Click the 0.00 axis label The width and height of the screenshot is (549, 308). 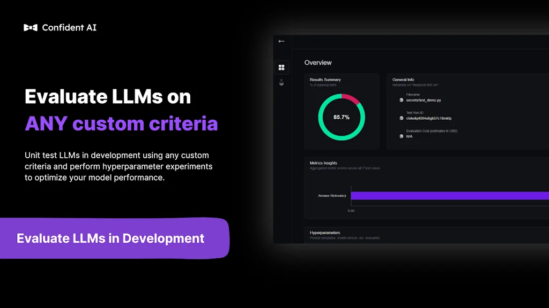pyautogui.click(x=351, y=211)
